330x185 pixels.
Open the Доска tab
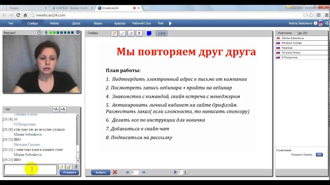tap(76, 23)
